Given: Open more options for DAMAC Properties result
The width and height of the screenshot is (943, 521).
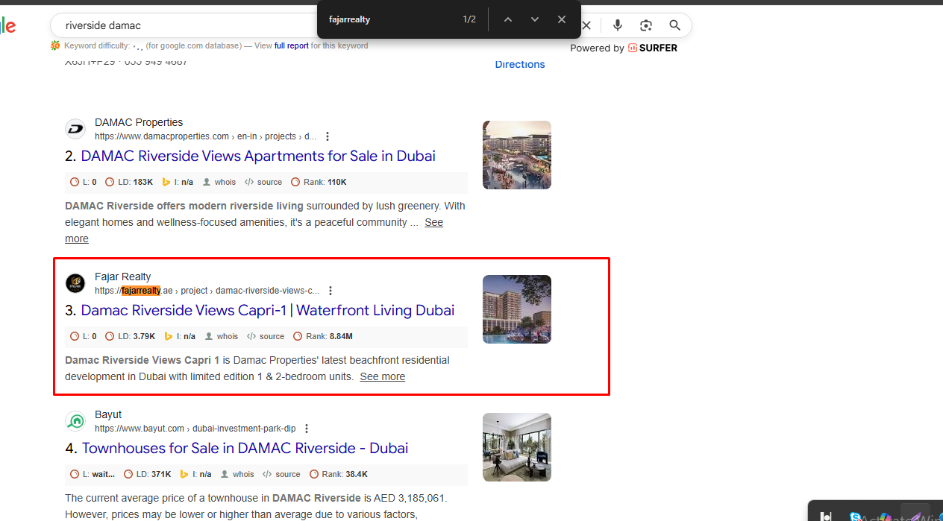Looking at the screenshot, I should 328,136.
